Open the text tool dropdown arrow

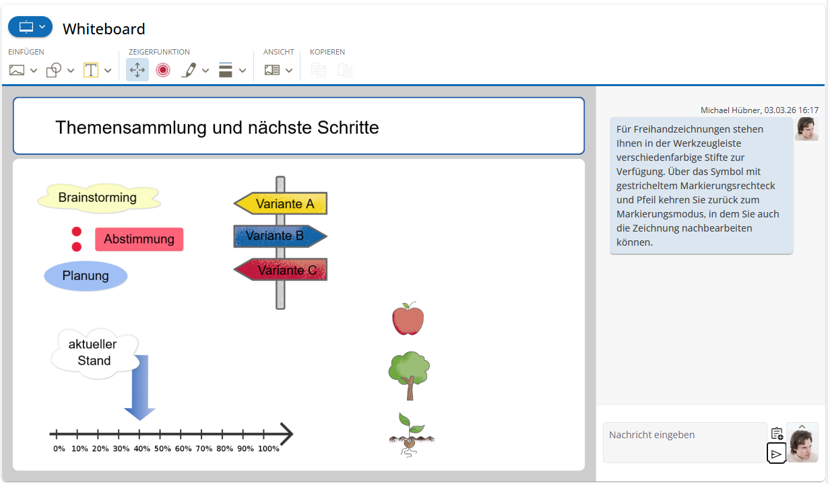(x=107, y=69)
